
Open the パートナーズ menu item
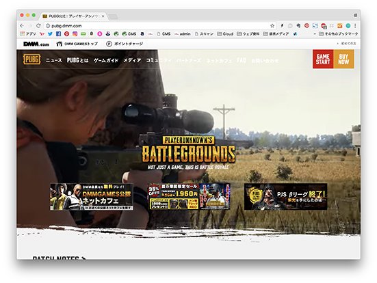pos(189,60)
